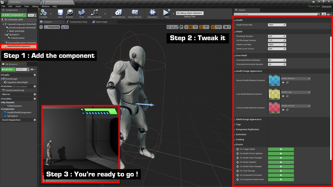This screenshot has width=333, height=187.
Task: Open Browse in content browser
Action: point(69,13)
